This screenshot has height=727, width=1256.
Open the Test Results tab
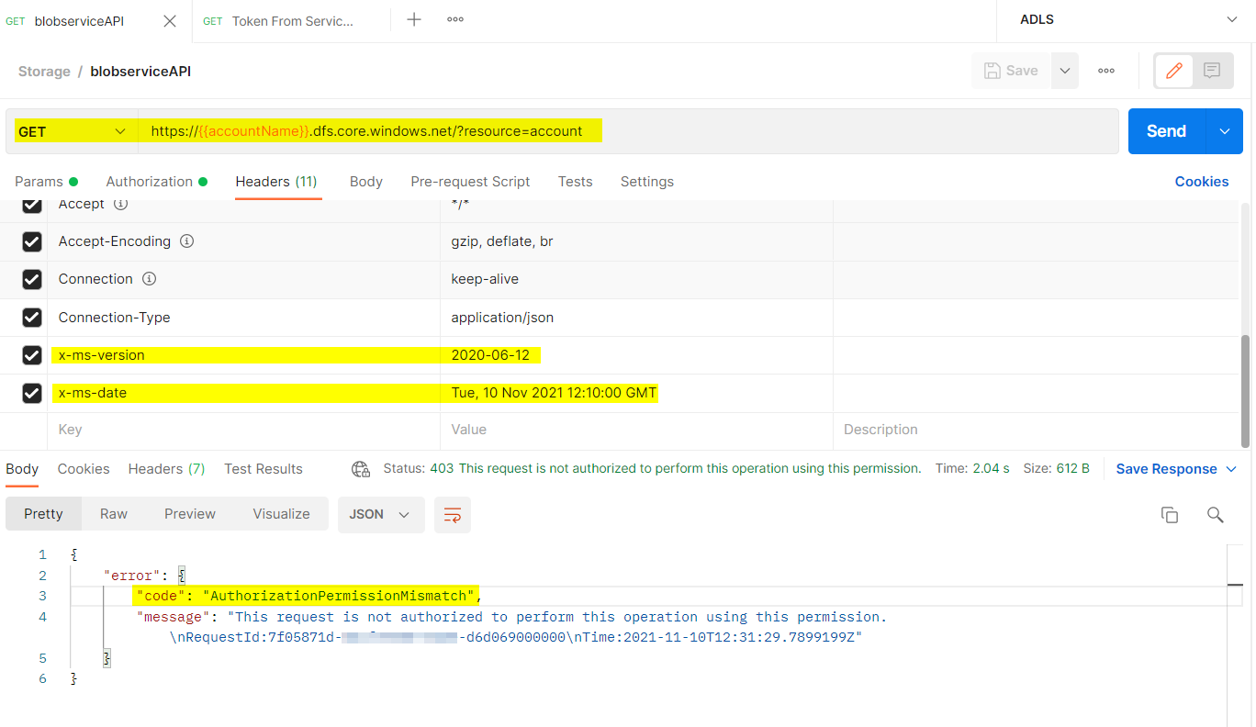(264, 469)
